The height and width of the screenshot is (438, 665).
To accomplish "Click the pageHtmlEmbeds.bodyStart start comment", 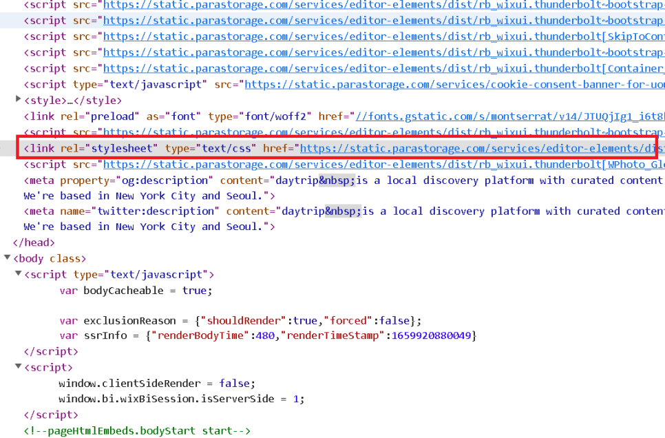I will click(137, 431).
